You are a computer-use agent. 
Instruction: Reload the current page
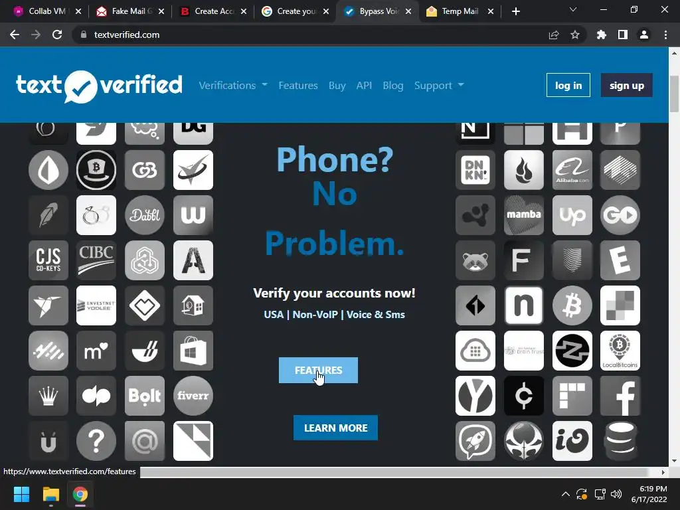tap(57, 35)
